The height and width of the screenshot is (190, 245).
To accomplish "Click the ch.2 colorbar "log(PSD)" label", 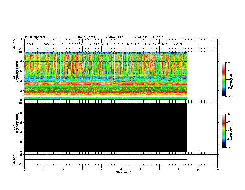I will coord(231,132).
